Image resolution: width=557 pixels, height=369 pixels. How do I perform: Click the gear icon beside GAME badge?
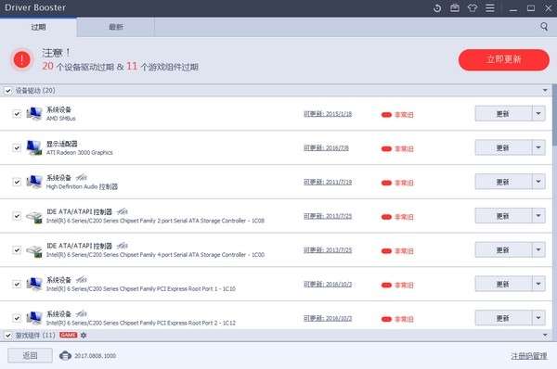point(84,335)
